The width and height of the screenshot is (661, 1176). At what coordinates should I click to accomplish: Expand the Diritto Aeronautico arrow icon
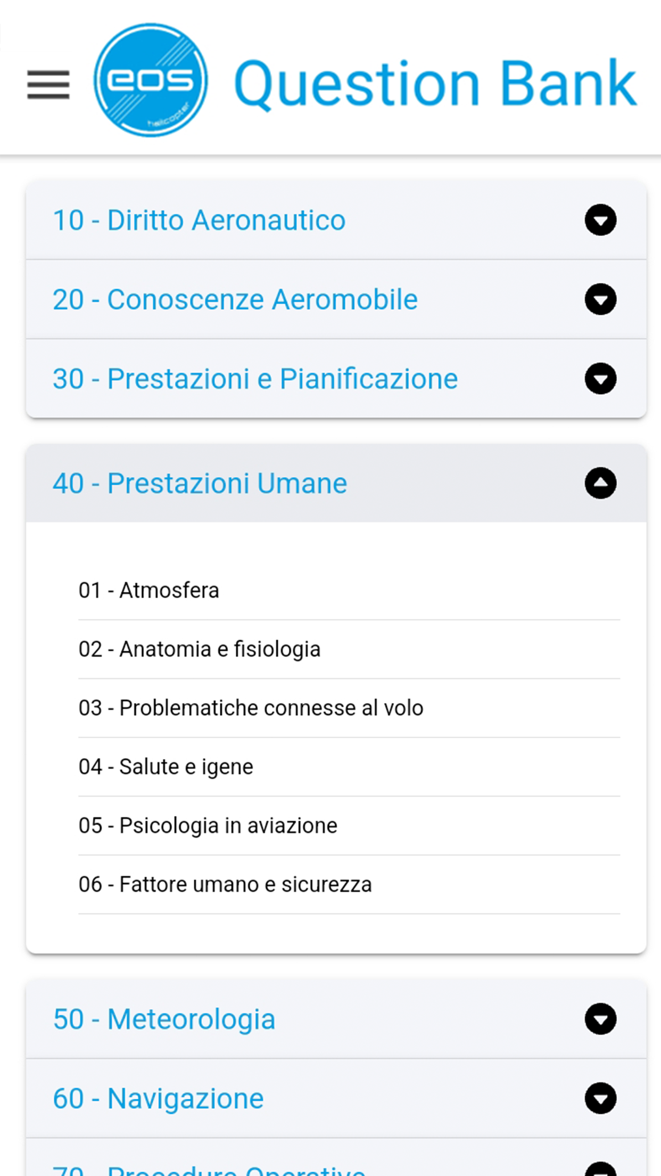click(600, 220)
